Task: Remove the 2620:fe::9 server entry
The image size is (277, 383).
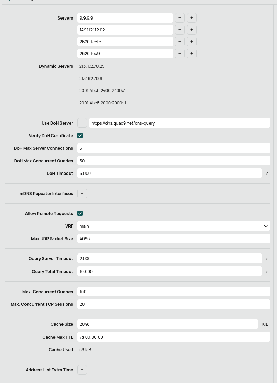Action: pyautogui.click(x=180, y=53)
